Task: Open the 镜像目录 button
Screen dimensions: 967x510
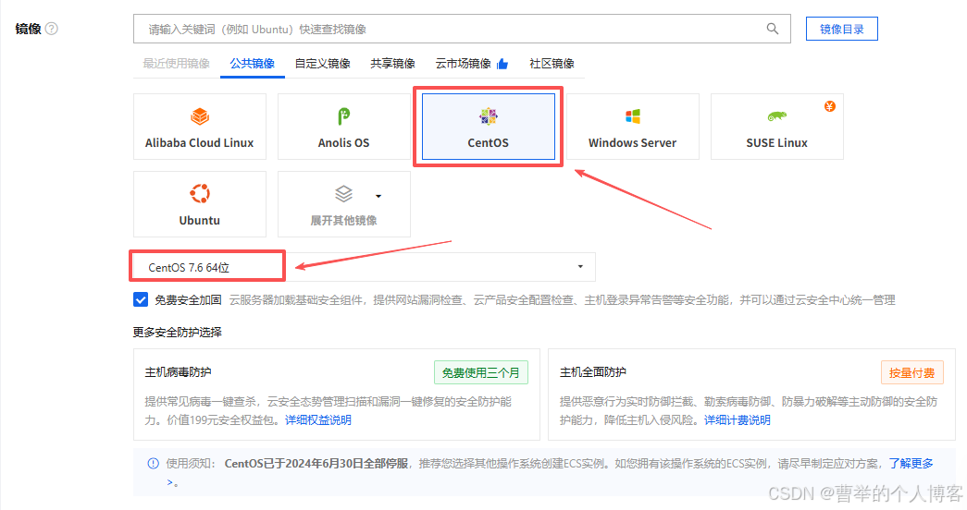Action: coord(842,29)
